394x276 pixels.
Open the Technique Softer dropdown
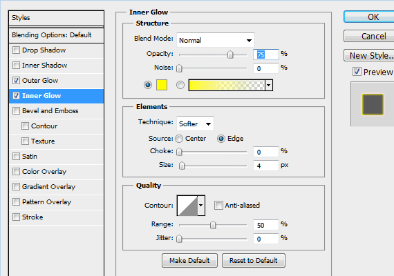click(x=195, y=124)
